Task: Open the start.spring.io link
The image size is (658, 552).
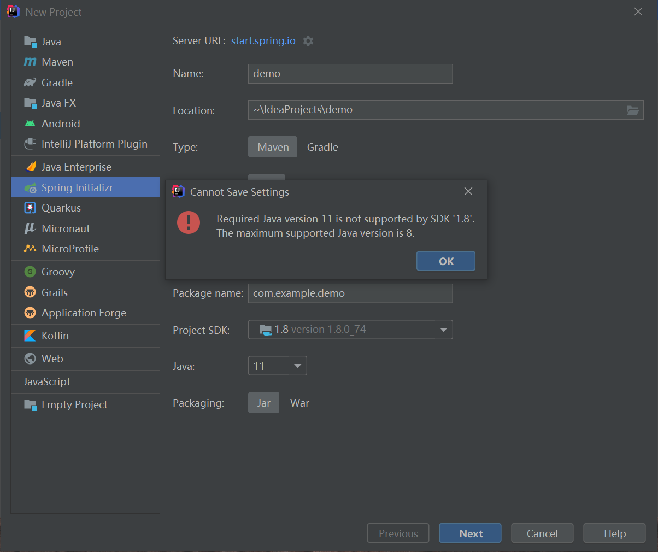Action: pos(263,40)
